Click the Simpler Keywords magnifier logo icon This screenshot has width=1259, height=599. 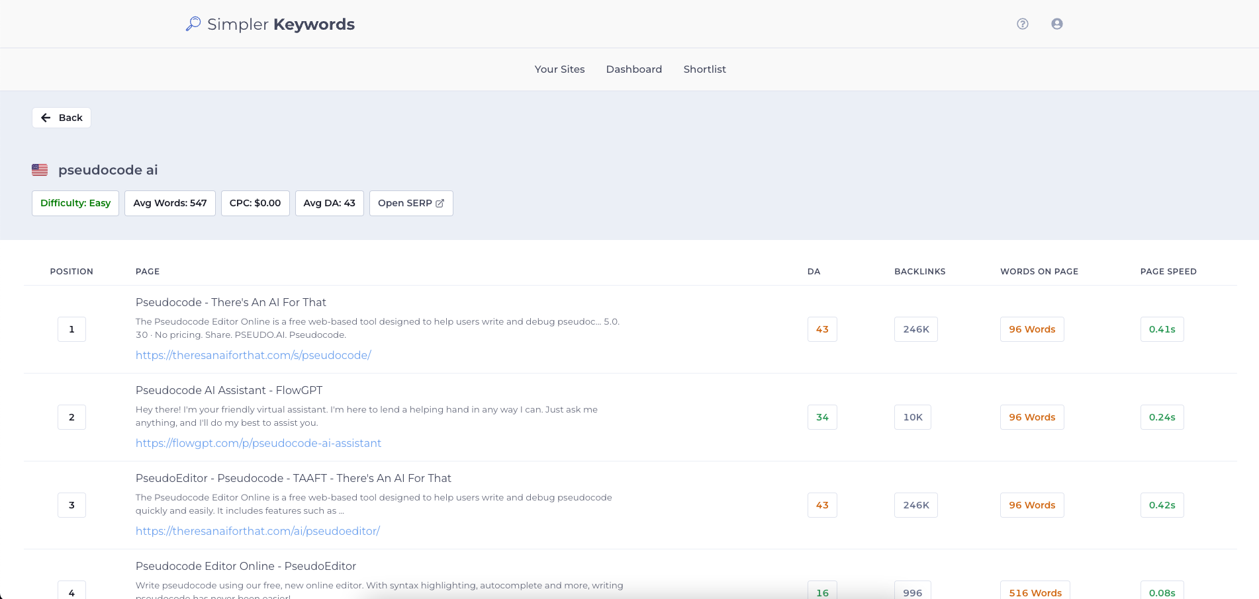click(193, 24)
